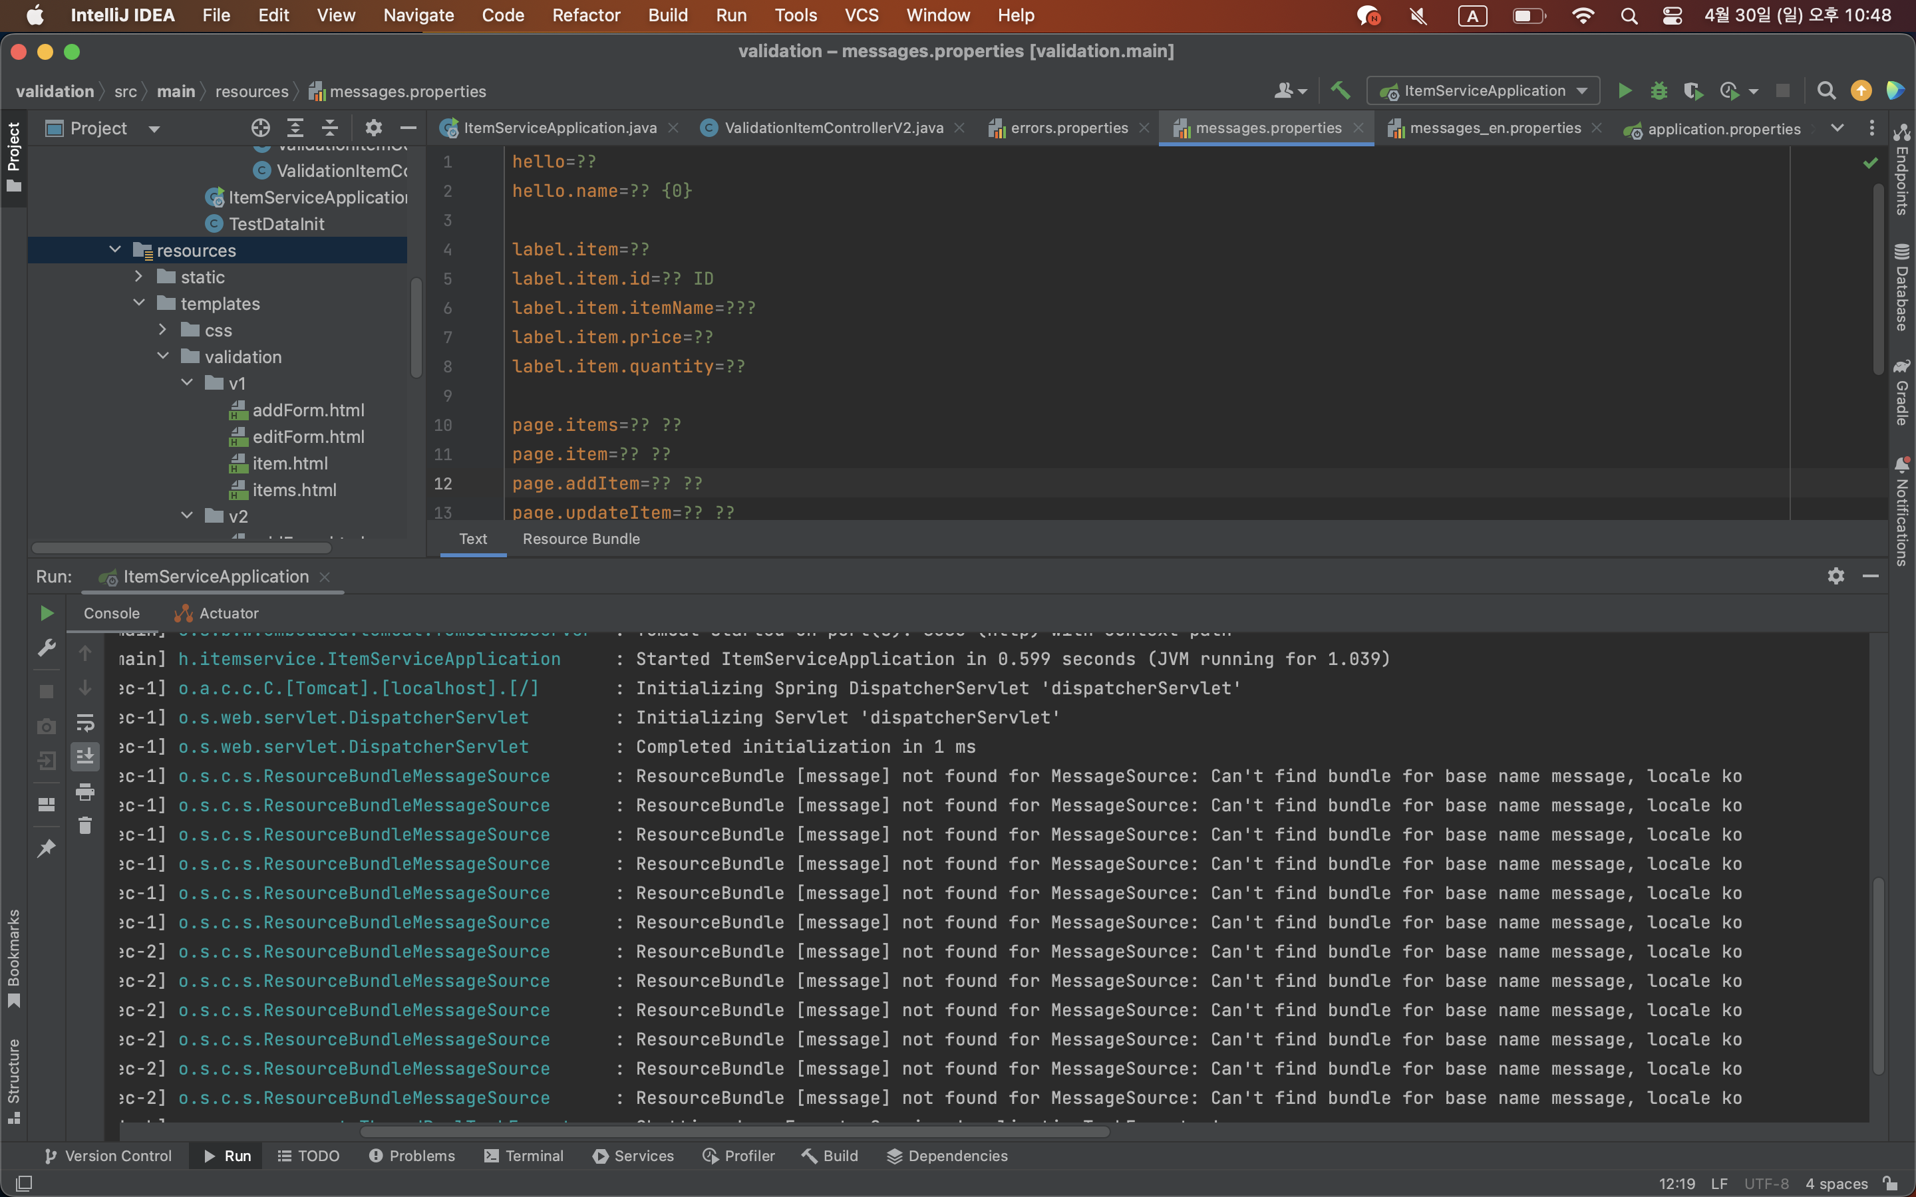Clear console with trash icon

[84, 826]
